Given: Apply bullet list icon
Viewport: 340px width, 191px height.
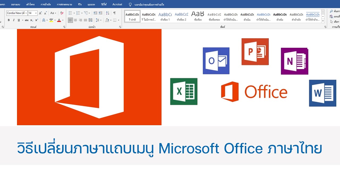Looking at the screenshot, I should 70,13.
